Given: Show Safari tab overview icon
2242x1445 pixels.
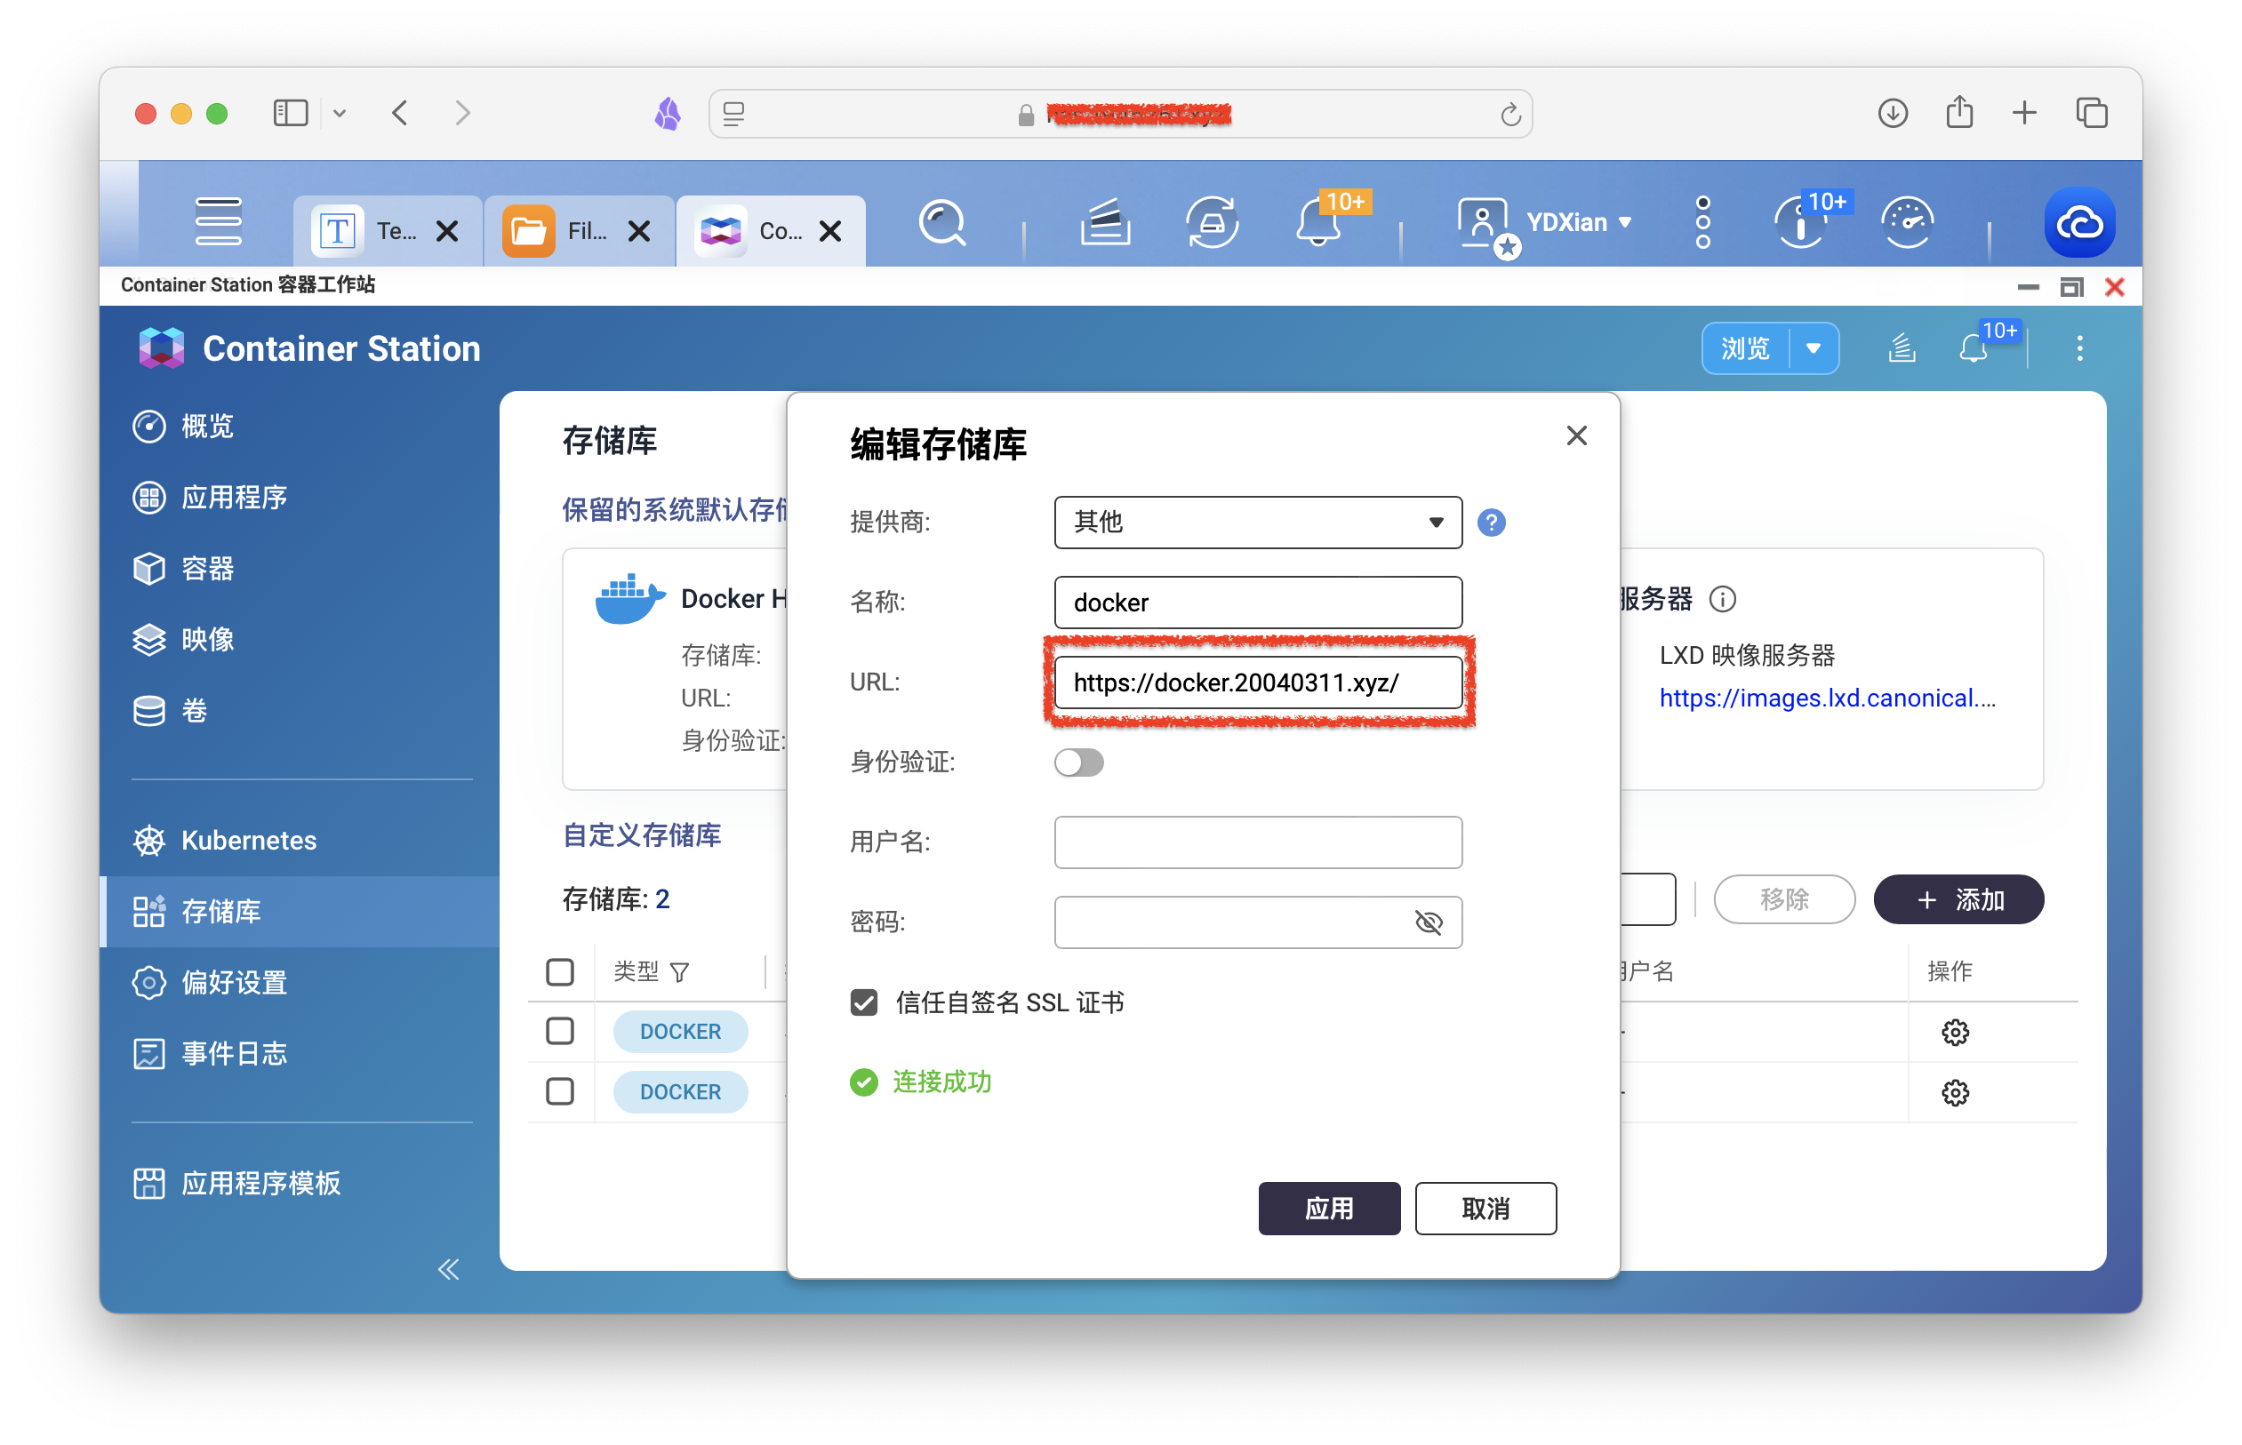Looking at the screenshot, I should pyautogui.click(x=2092, y=114).
